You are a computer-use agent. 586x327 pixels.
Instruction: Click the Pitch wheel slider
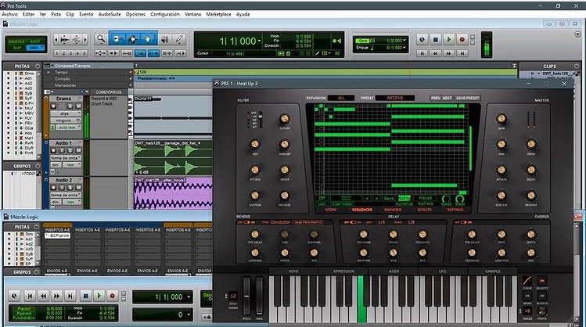click(x=246, y=296)
